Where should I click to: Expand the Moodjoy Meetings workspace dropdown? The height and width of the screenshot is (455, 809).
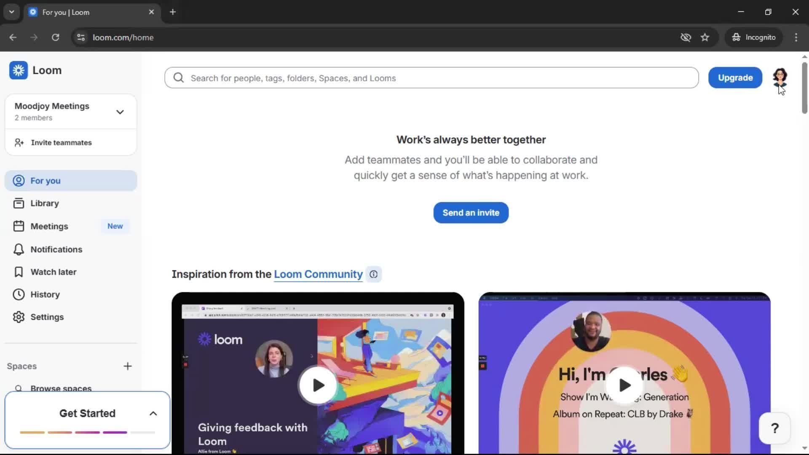pyautogui.click(x=120, y=112)
